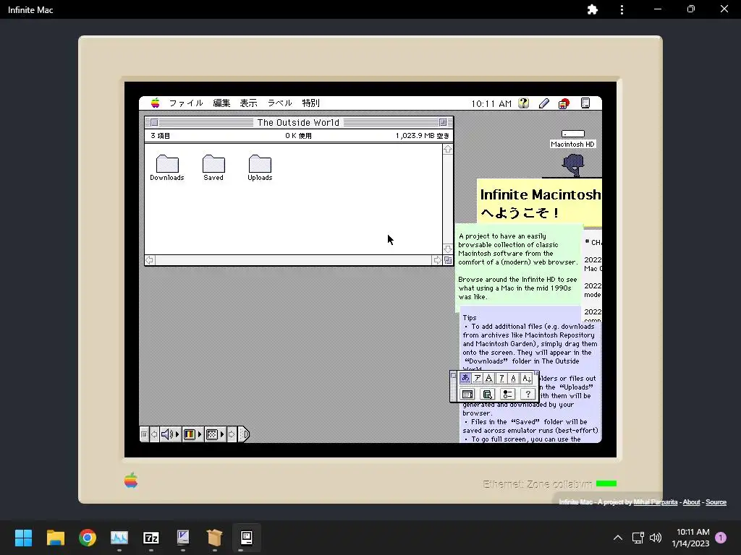This screenshot has height=555, width=741.
Task: Collapse the Control Strip using its end tab
Action: point(243,434)
